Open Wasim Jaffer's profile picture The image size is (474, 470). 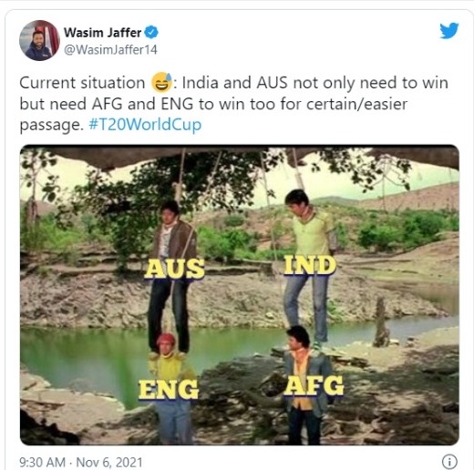pyautogui.click(x=39, y=40)
